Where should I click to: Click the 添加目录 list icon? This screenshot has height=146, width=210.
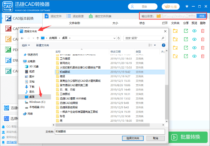[x=69, y=16]
